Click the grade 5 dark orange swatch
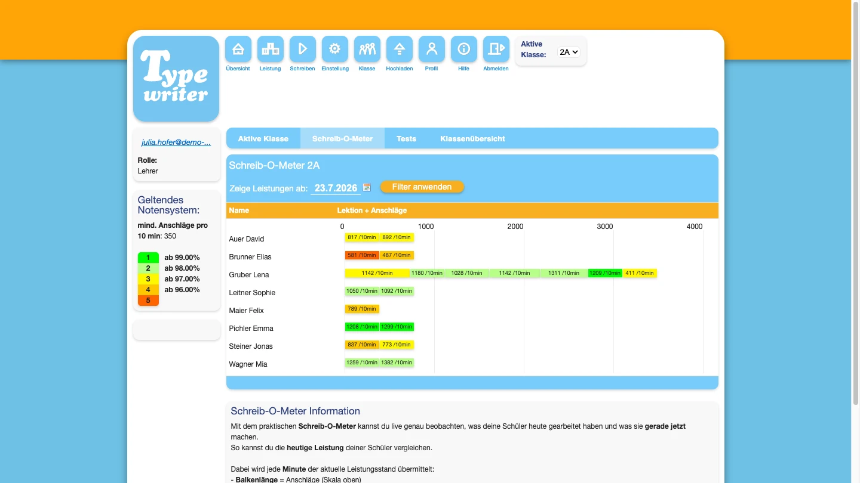The width and height of the screenshot is (860, 483). point(148,301)
